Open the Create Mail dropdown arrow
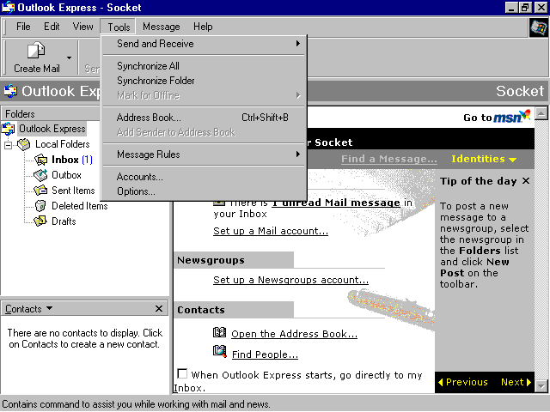 point(69,58)
